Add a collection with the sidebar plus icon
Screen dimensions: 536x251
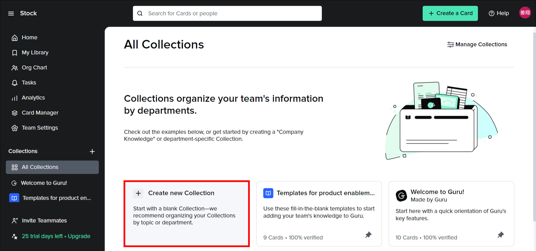tap(92, 151)
